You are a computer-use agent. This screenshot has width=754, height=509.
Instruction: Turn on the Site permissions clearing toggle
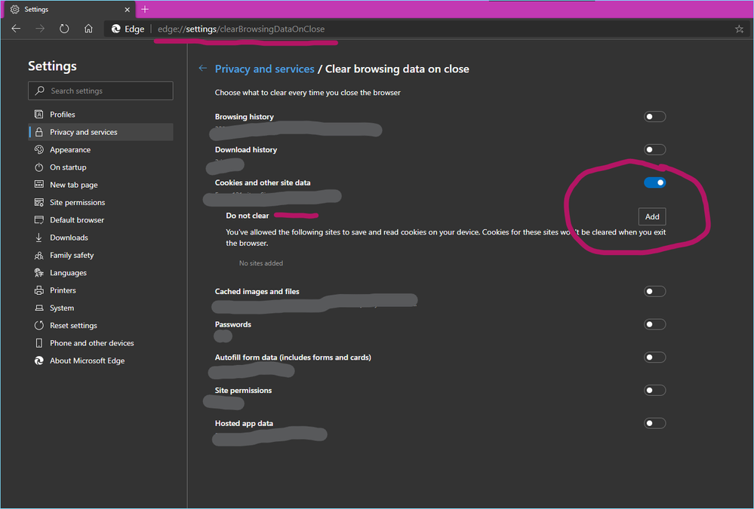(654, 391)
